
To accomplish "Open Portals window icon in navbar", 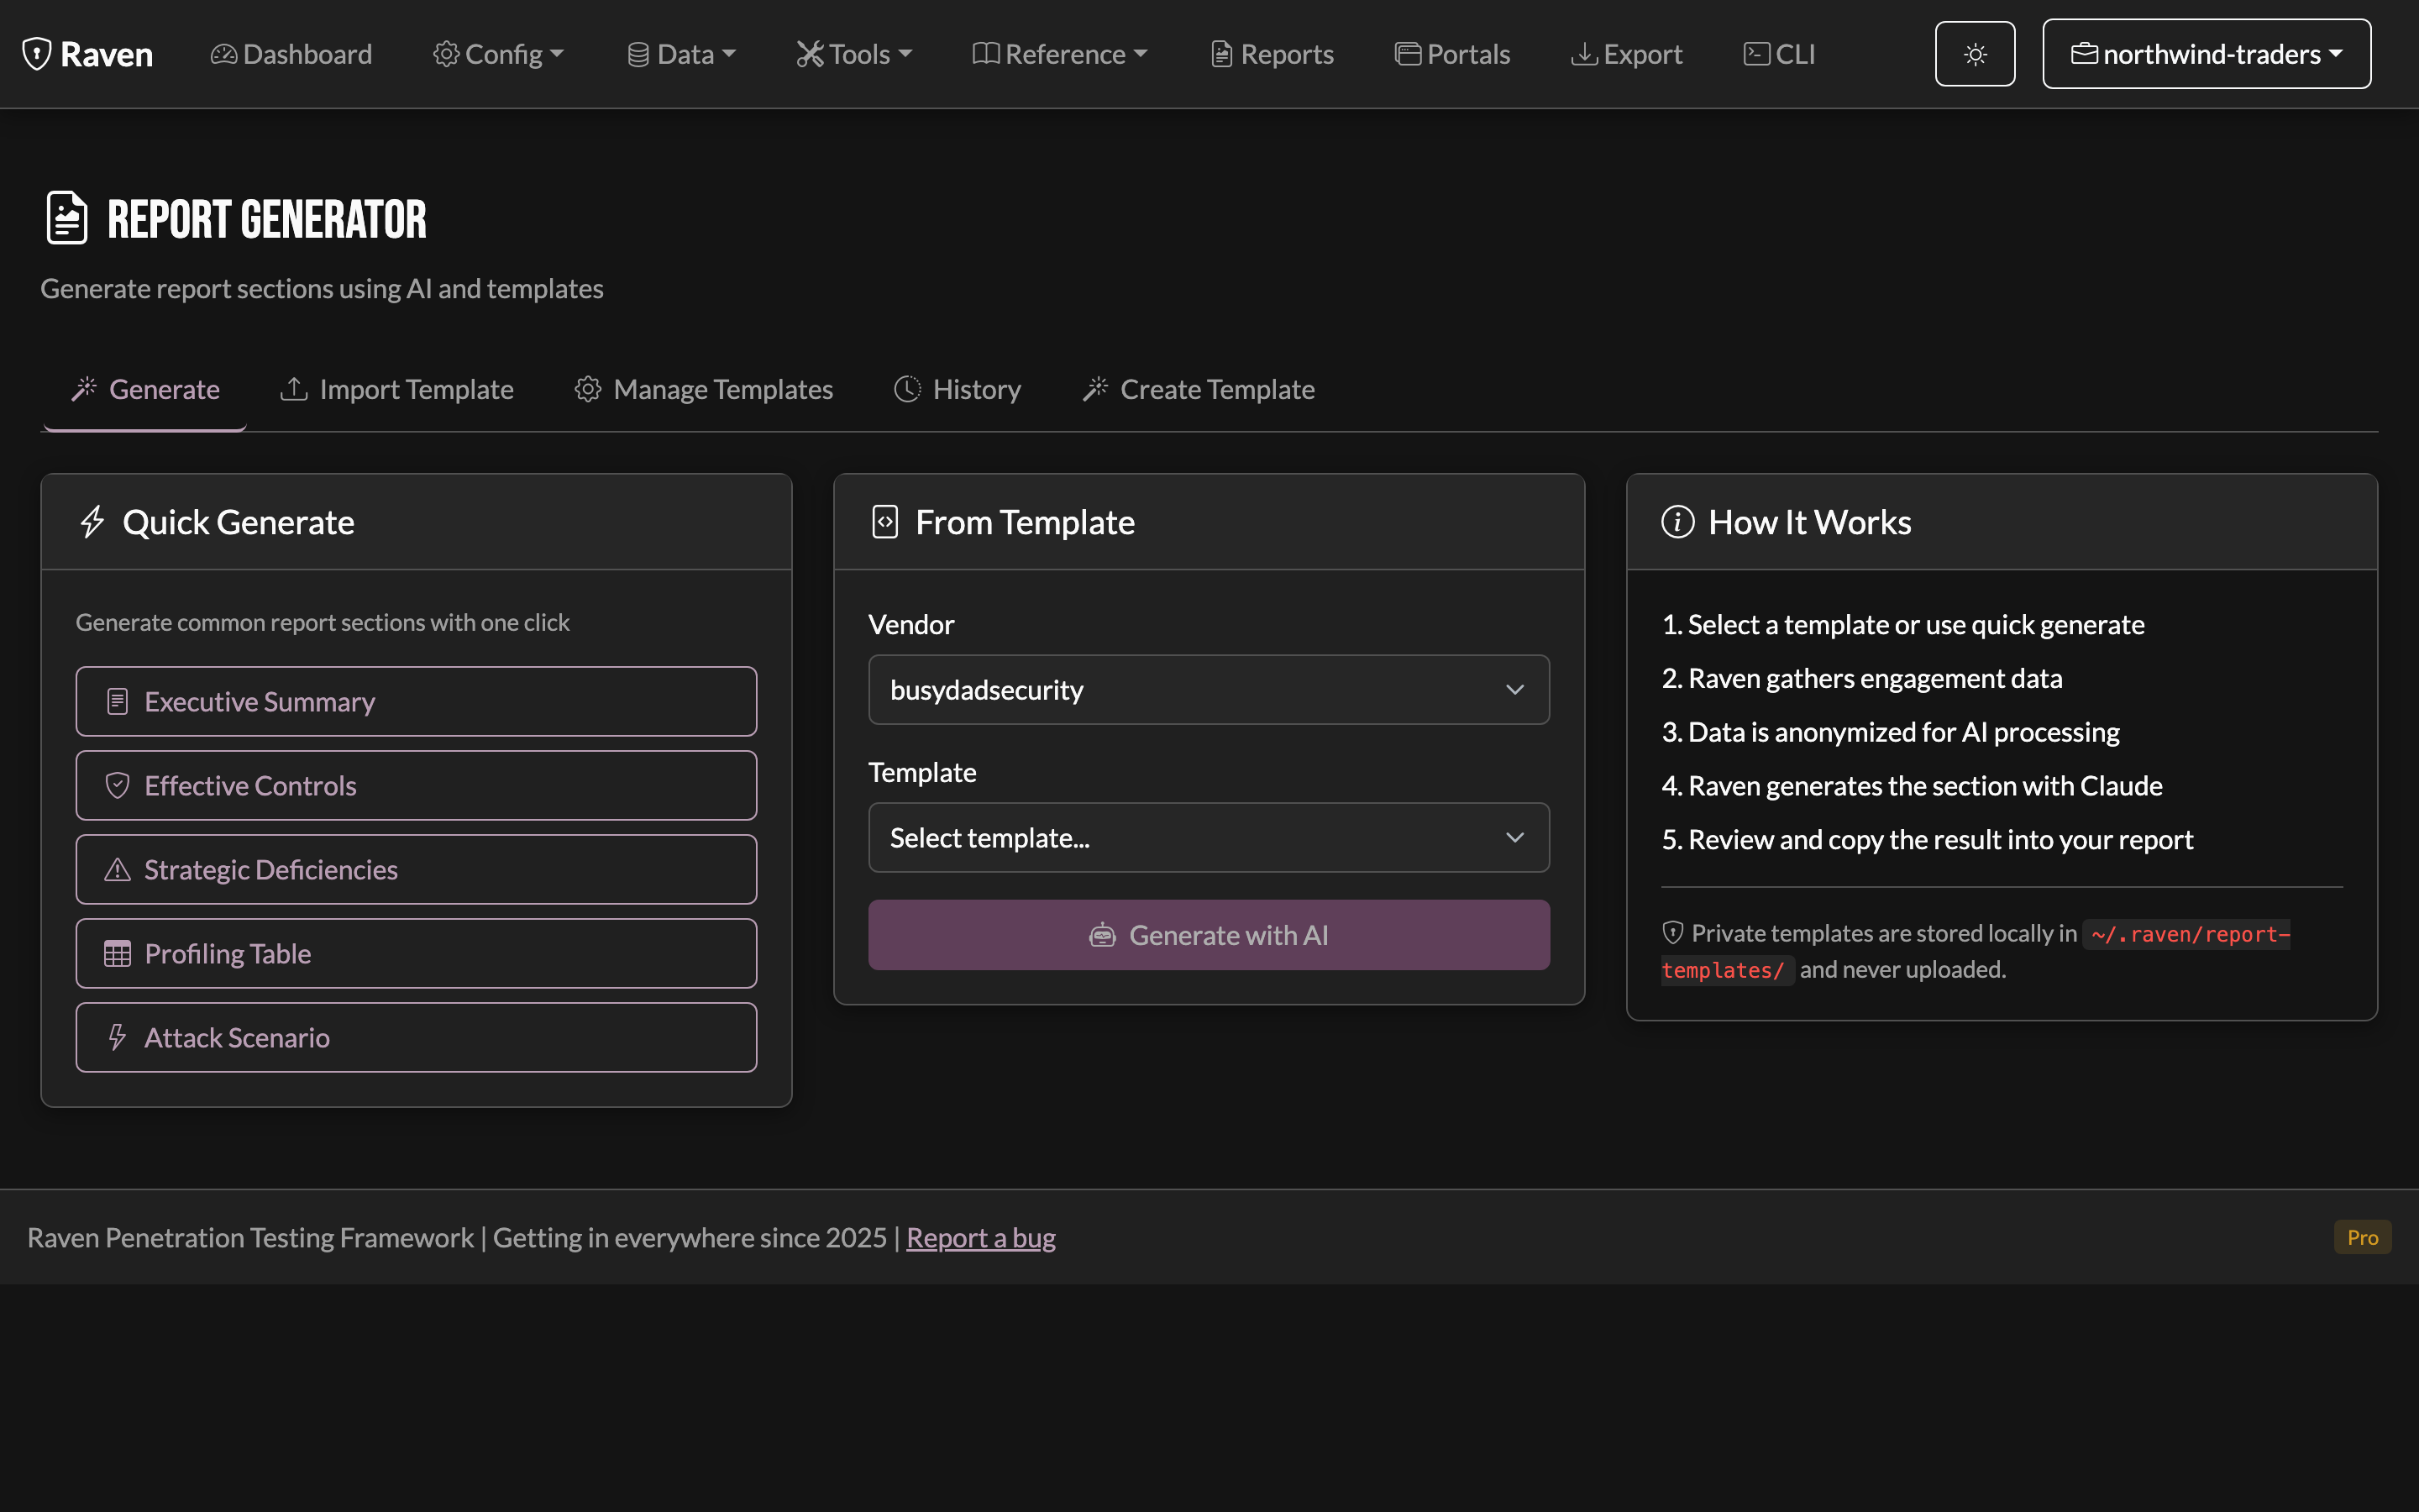I will pos(1408,54).
